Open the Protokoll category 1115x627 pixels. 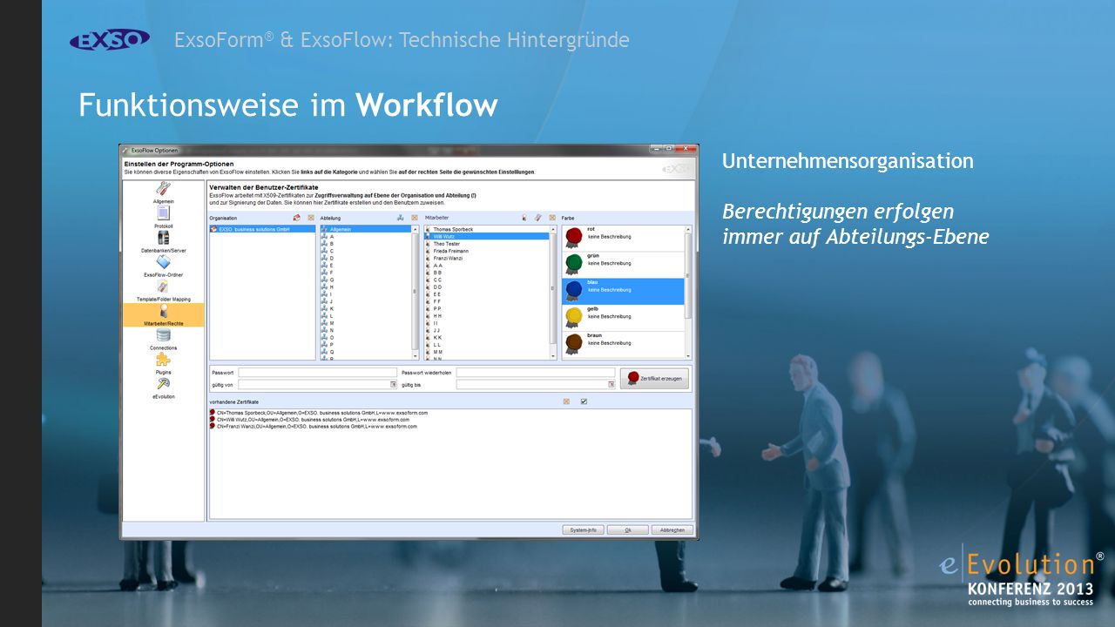(163, 217)
